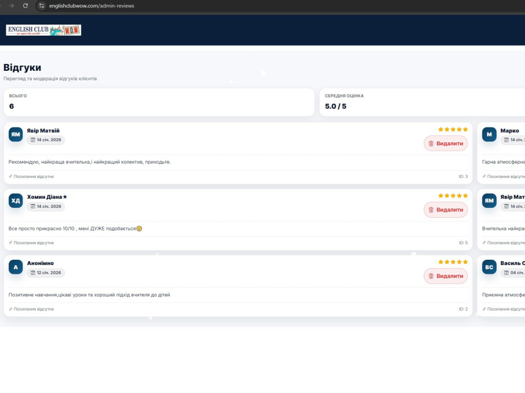Viewport: 525px width, 393px height.
Task: Delete the review by Хомин Діана
Action: point(446,209)
